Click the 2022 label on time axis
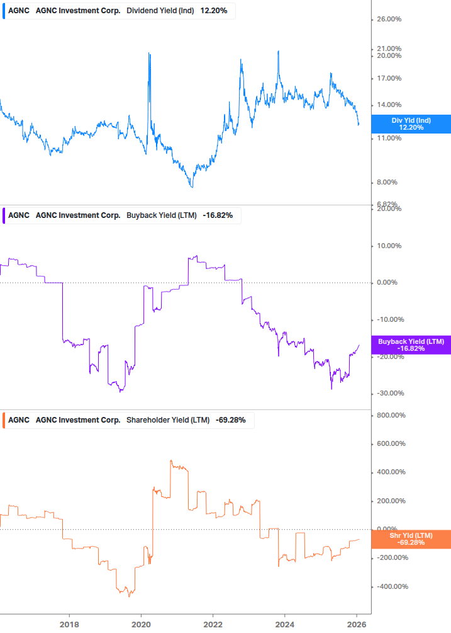451x633 pixels. click(213, 623)
